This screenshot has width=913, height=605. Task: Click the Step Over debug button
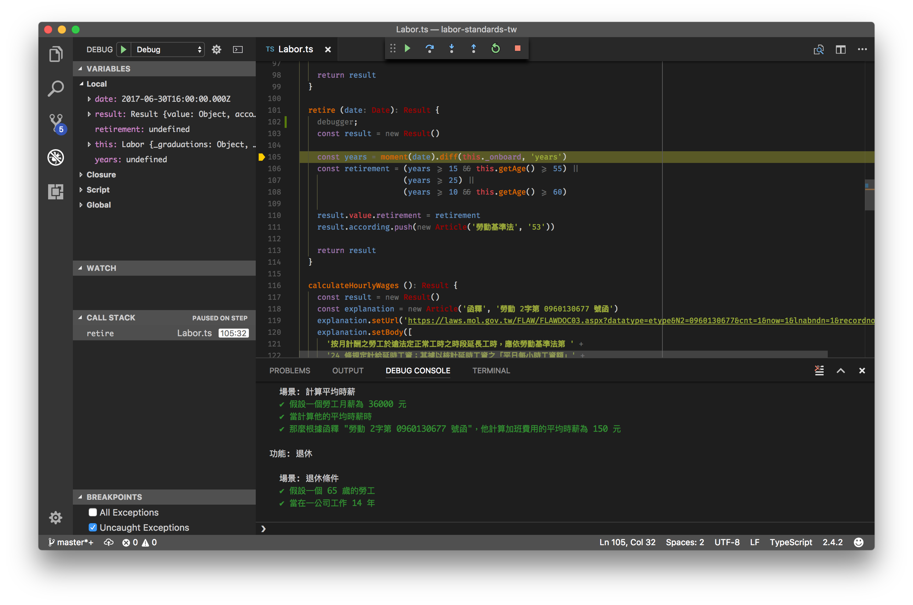[x=429, y=48]
